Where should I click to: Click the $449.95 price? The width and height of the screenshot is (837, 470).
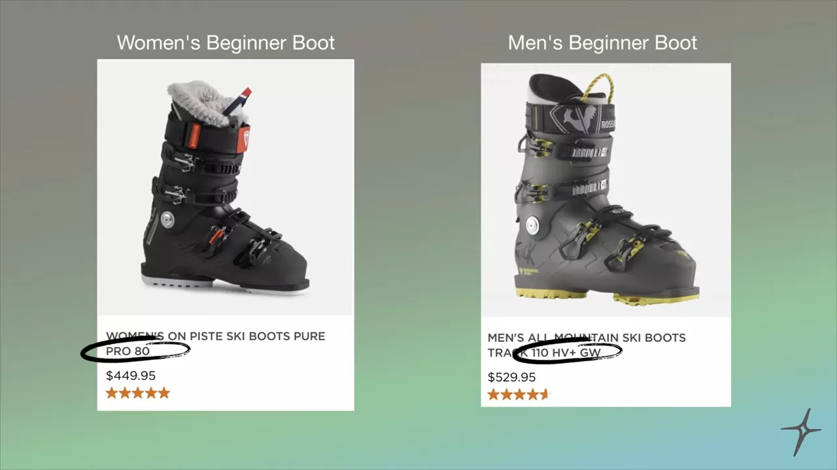tap(131, 375)
